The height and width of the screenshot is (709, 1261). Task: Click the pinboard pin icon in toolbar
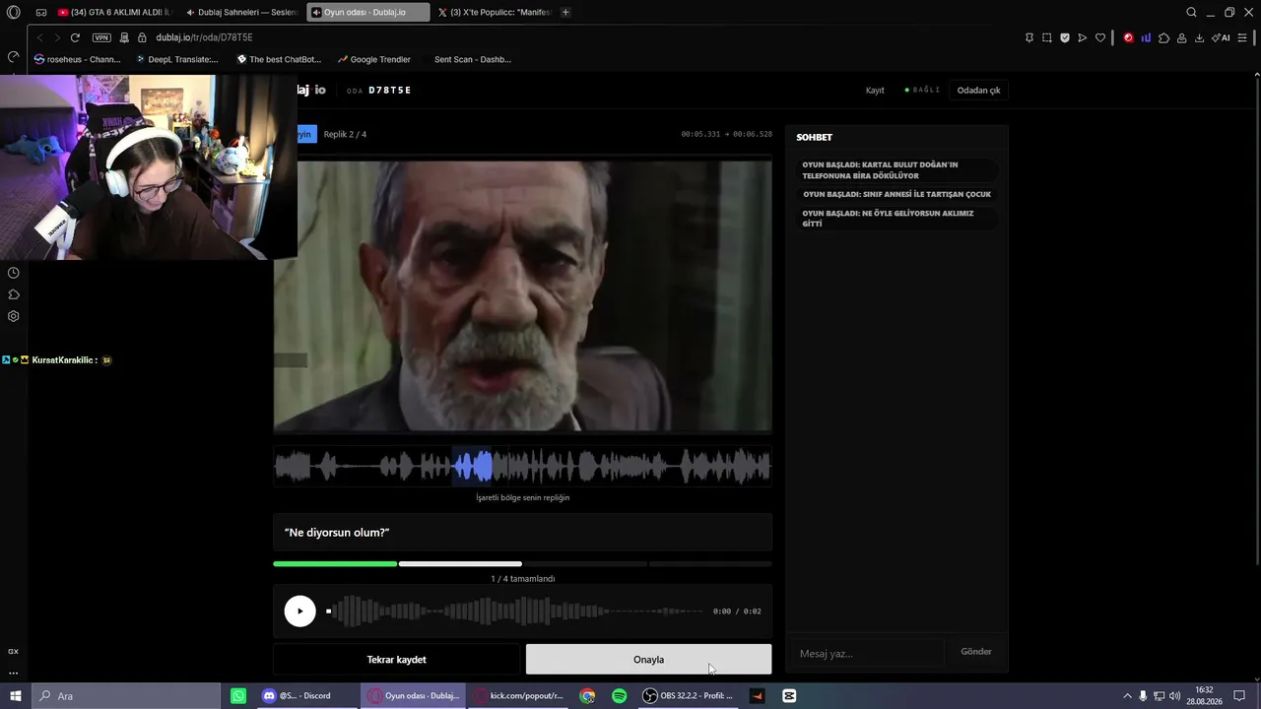point(1029,37)
